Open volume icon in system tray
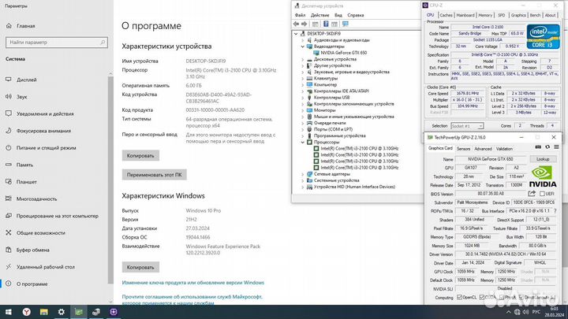The height and width of the screenshot is (319, 568). (526, 312)
